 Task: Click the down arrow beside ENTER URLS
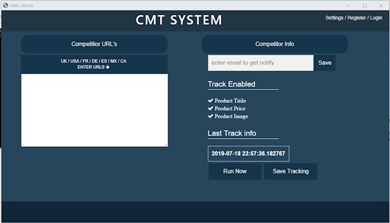tap(108, 67)
